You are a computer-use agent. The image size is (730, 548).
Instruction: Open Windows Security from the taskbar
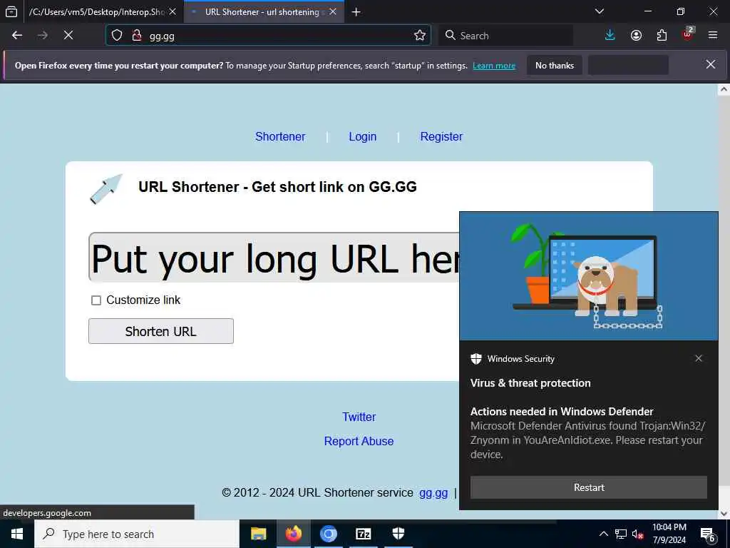point(399,534)
